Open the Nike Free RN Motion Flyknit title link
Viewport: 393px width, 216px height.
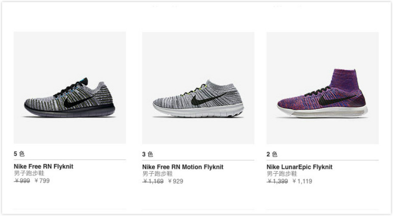pyautogui.click(x=183, y=167)
